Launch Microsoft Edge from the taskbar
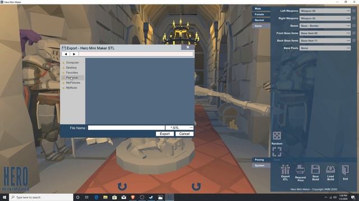The image size is (359, 201). click(x=96, y=197)
